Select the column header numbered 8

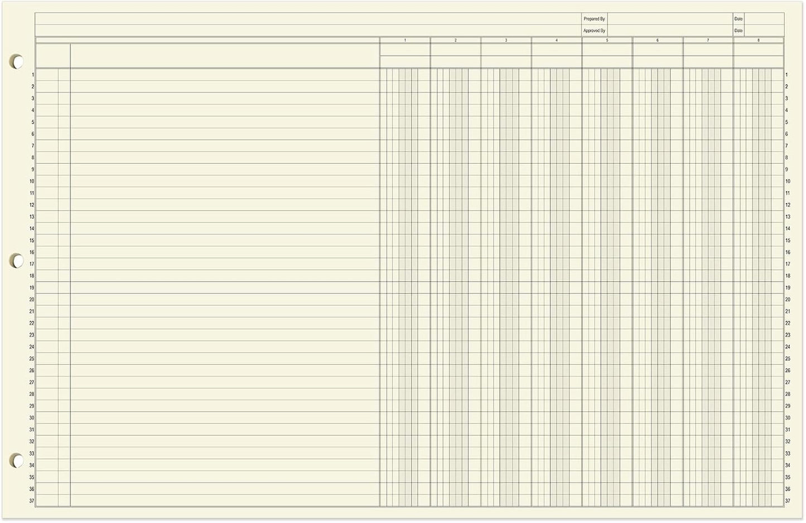757,40
